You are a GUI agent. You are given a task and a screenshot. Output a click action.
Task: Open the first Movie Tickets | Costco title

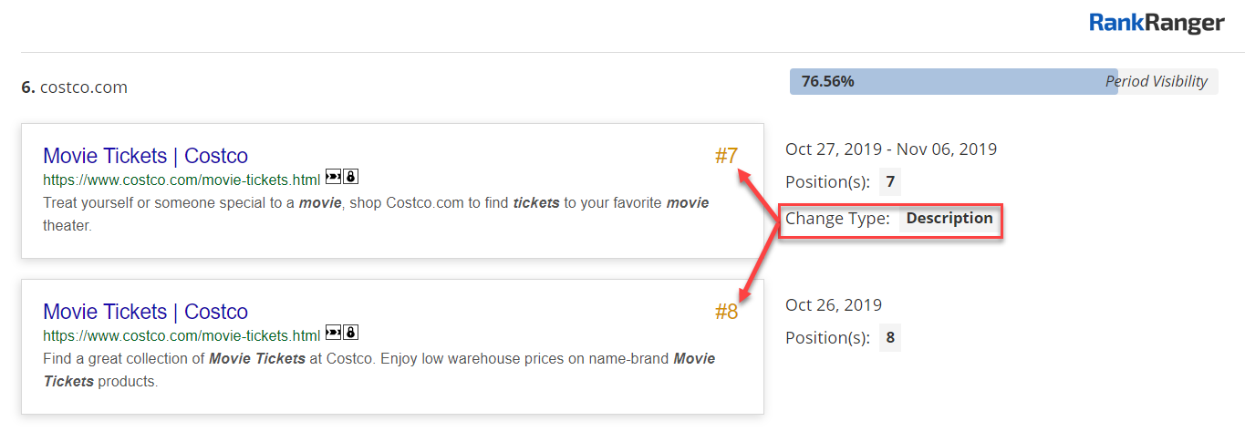click(145, 156)
